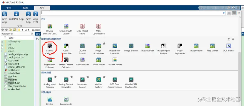Toggle favorite star on Image Acquisition
The image size is (244, 106).
tap(104, 43)
